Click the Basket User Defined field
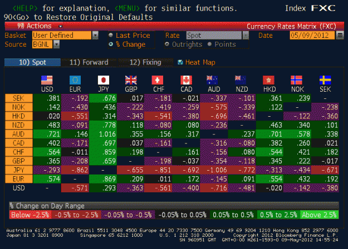Image resolution: width=348 pixels, height=249 pixels. pyautogui.click(x=62, y=35)
